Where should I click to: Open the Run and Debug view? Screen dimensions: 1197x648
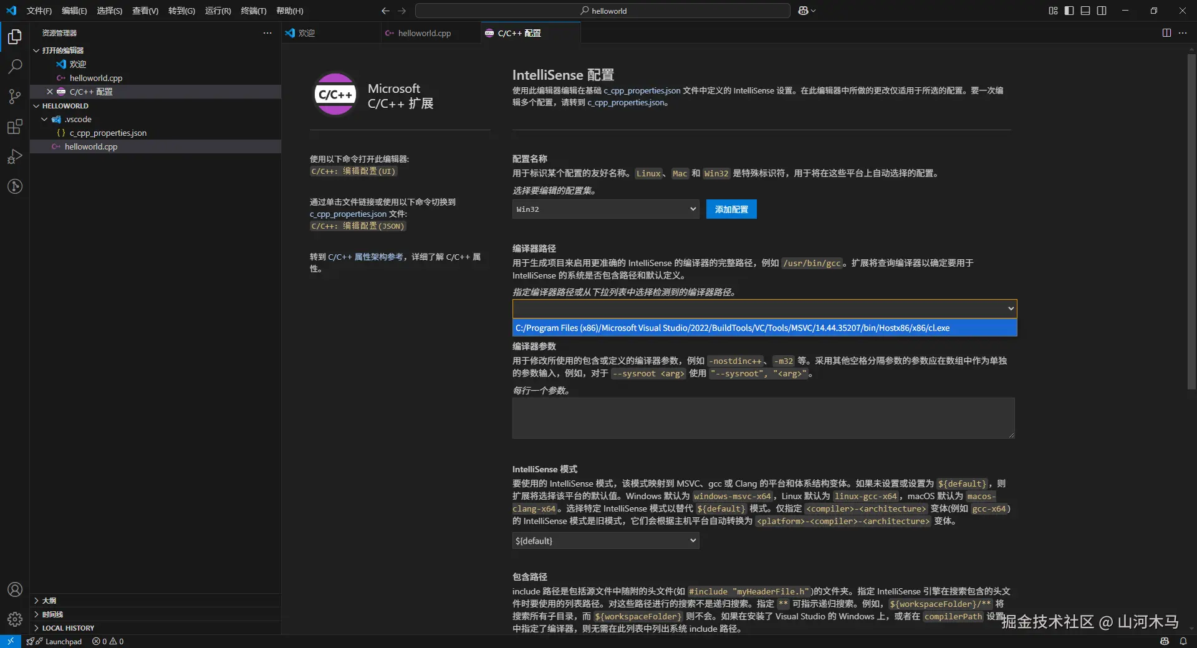(15, 157)
